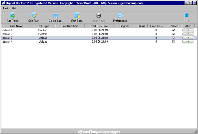Image resolution: width=198 pixels, height=134 pixels.
Task: Click next run time of default 2
Action: (x=99, y=34)
